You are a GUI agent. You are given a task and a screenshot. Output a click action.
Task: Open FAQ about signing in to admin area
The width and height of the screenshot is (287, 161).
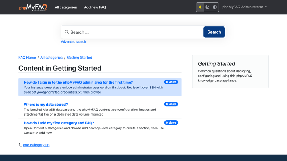78,82
